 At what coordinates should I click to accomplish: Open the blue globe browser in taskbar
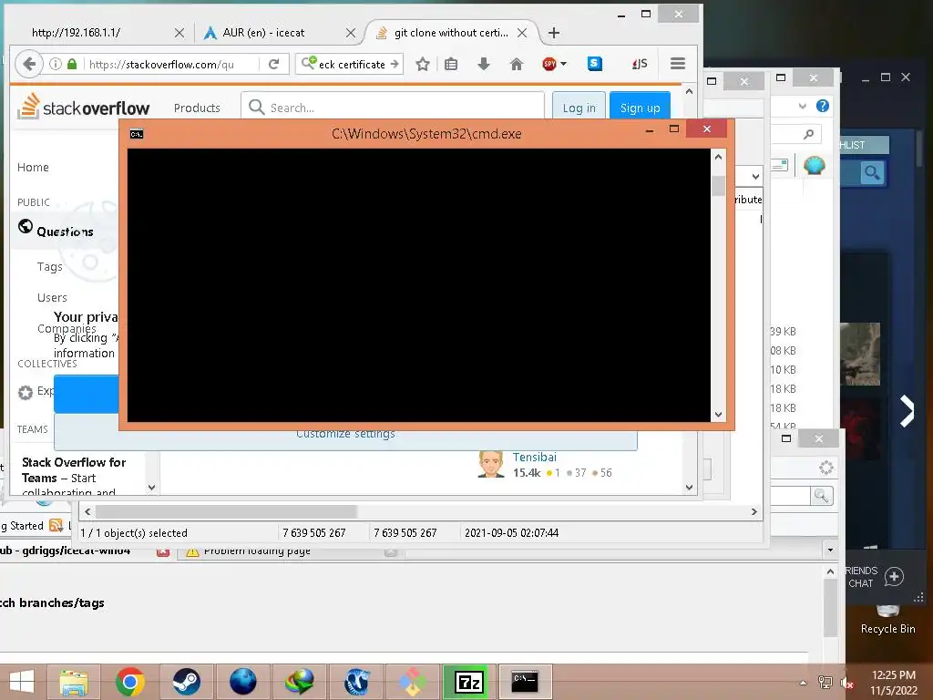[x=242, y=682]
